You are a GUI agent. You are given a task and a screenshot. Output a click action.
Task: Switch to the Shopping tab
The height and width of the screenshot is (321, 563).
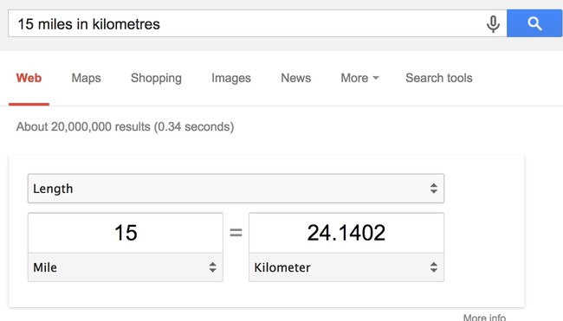[156, 78]
